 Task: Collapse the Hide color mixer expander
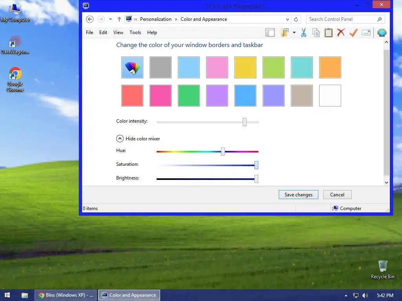120,138
